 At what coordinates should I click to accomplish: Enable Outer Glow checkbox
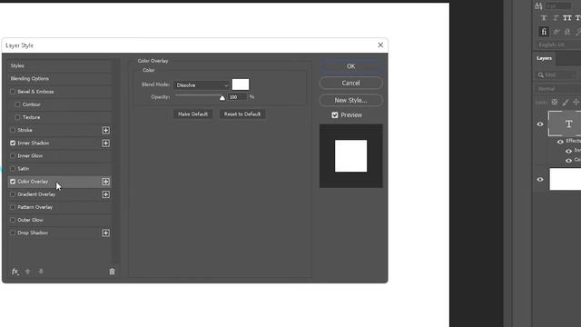(x=13, y=220)
